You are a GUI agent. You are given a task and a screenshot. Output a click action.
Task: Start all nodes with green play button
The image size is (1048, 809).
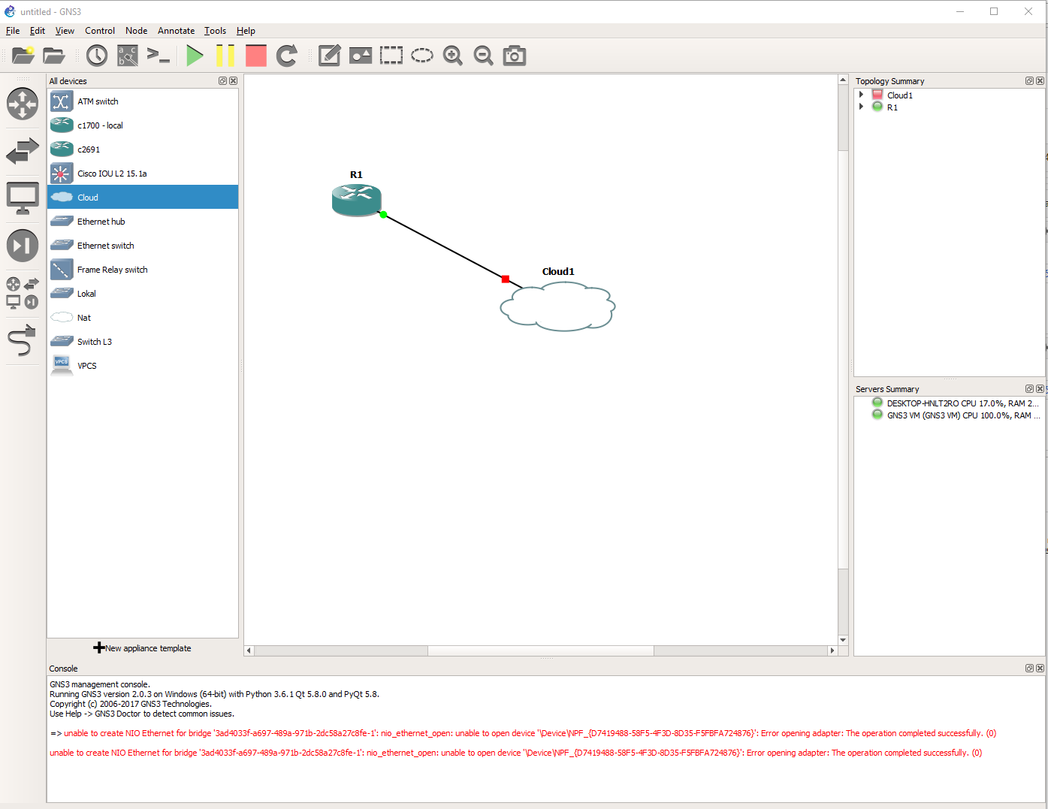195,56
